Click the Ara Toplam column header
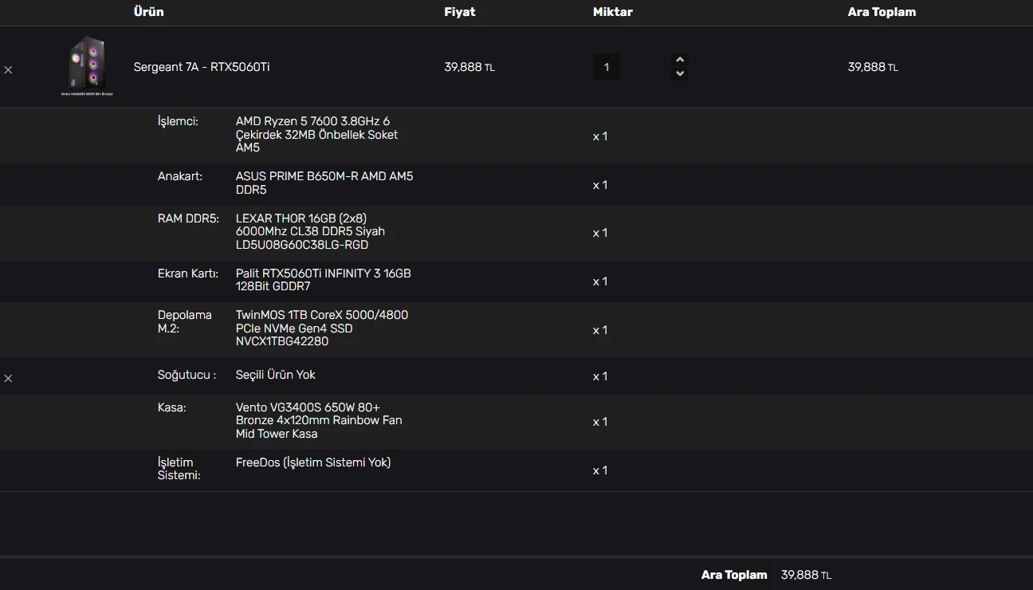Image resolution: width=1033 pixels, height=590 pixels. pyautogui.click(x=882, y=12)
